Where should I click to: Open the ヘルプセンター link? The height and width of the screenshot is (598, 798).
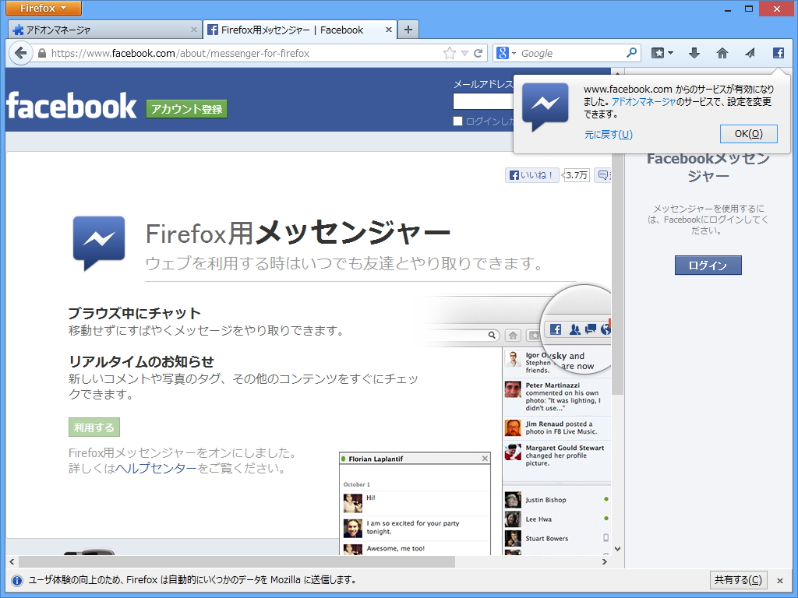pos(156,468)
